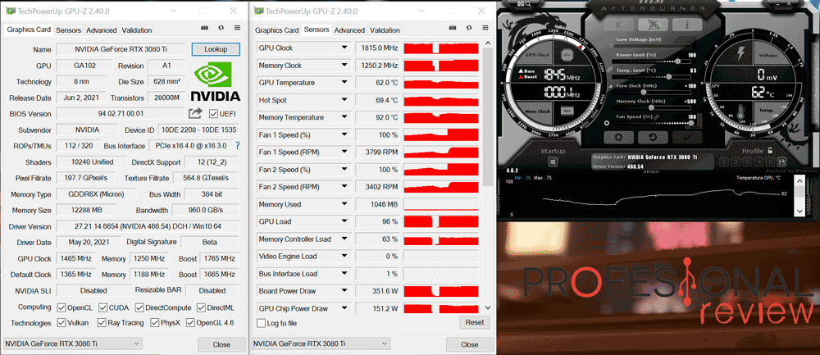Open hamburger menu in left GPU-Z window
820x355 pixels.
[238, 28]
